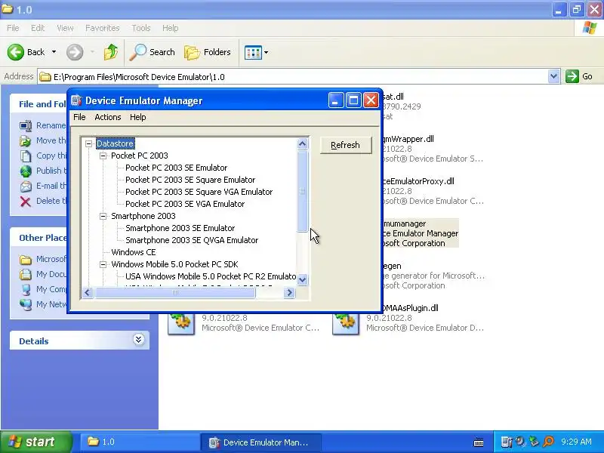The image size is (604, 453).
Task: Click tree horizontal scrollbar right arrow
Action: point(289,293)
